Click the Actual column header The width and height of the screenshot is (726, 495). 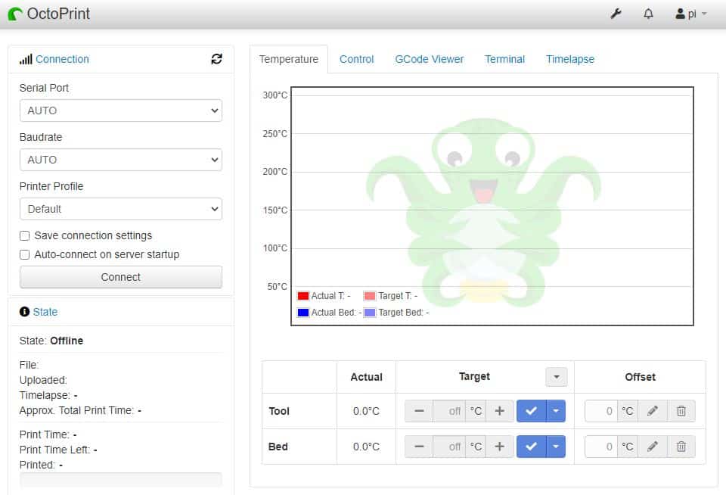(366, 377)
